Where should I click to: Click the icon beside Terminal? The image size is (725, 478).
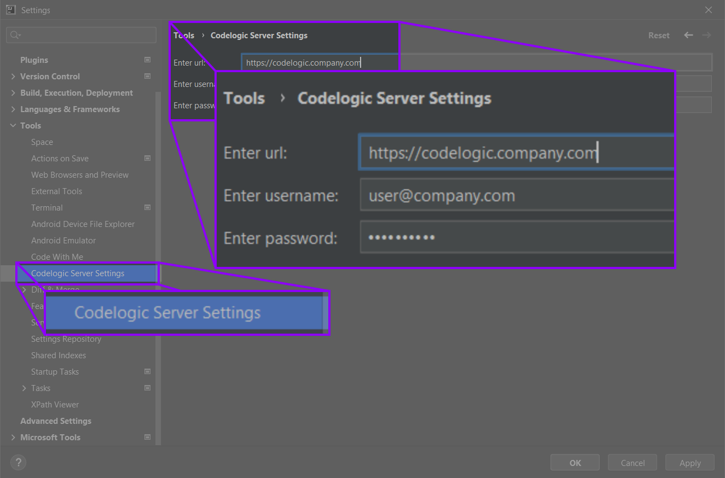(147, 207)
